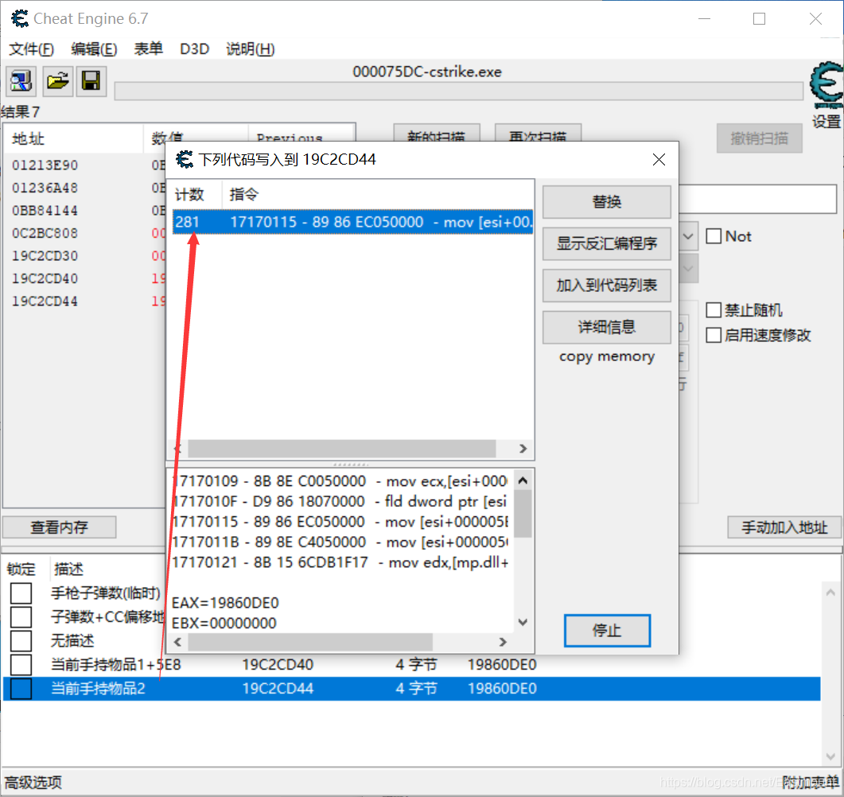Click the copy memory link
The width and height of the screenshot is (844, 797).
pos(607,356)
